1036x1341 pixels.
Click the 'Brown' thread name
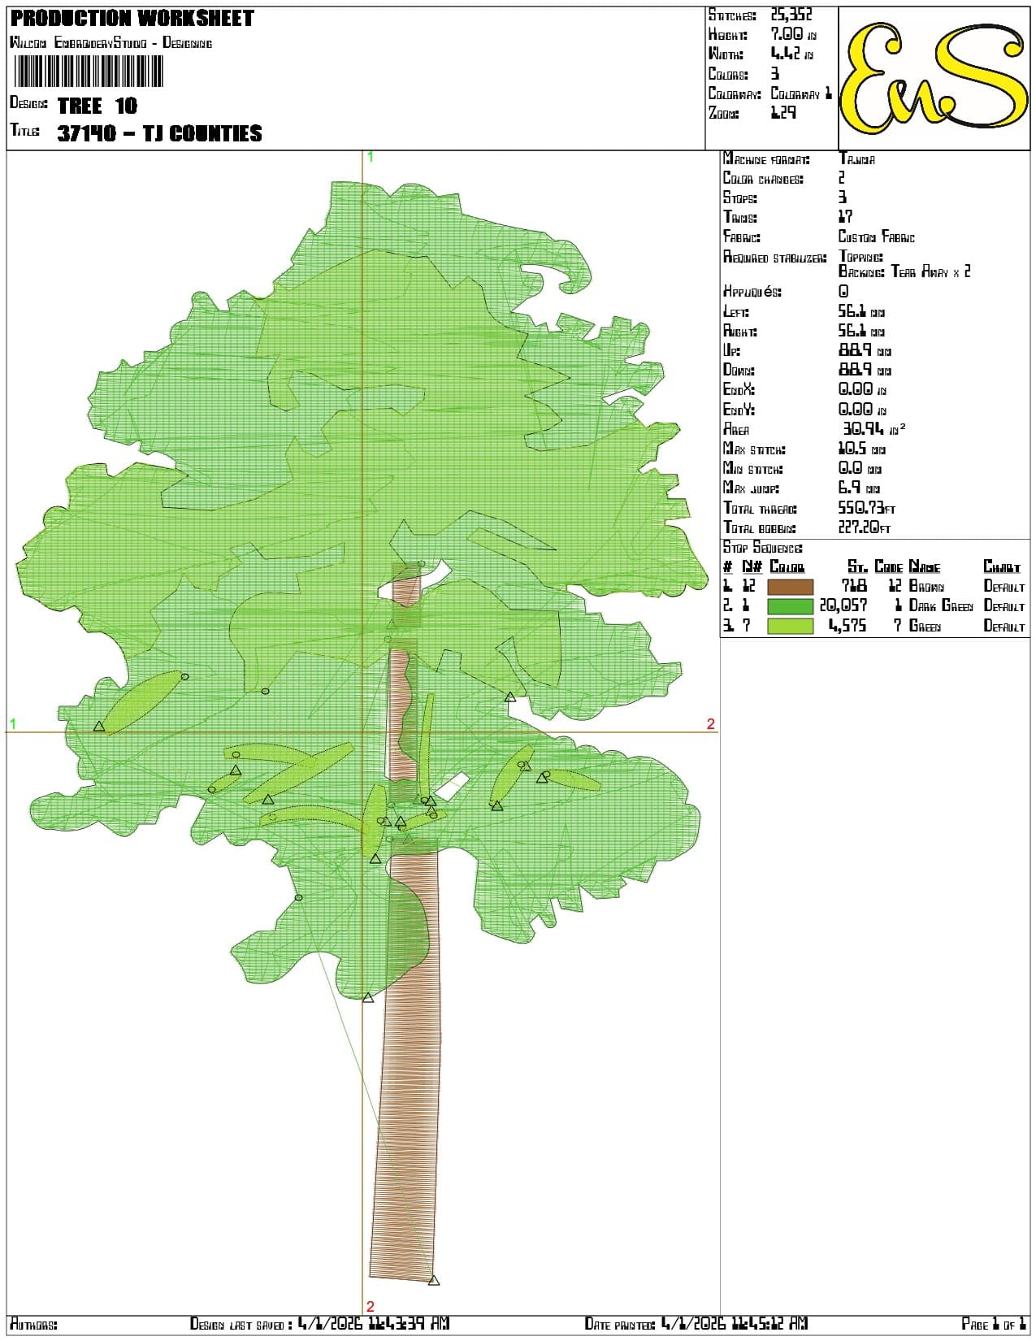[x=927, y=586]
